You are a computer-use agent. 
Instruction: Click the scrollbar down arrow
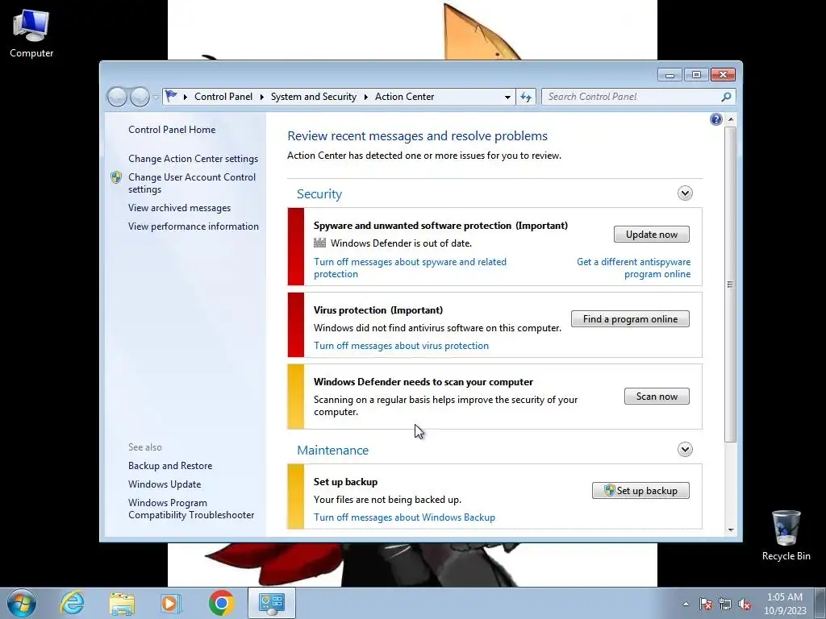click(x=730, y=530)
